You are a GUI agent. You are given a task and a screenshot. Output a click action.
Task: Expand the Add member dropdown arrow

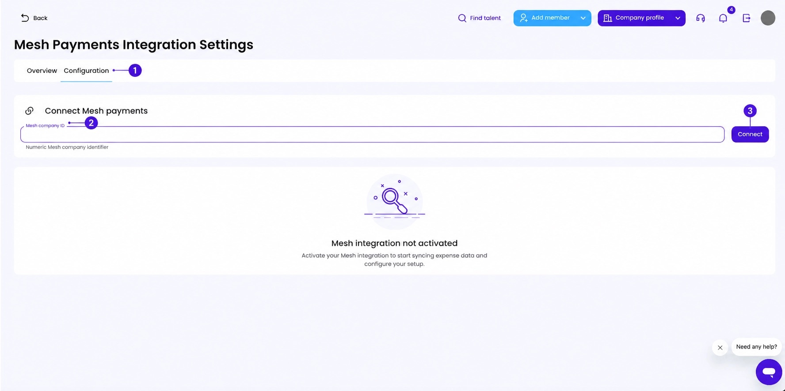583,18
